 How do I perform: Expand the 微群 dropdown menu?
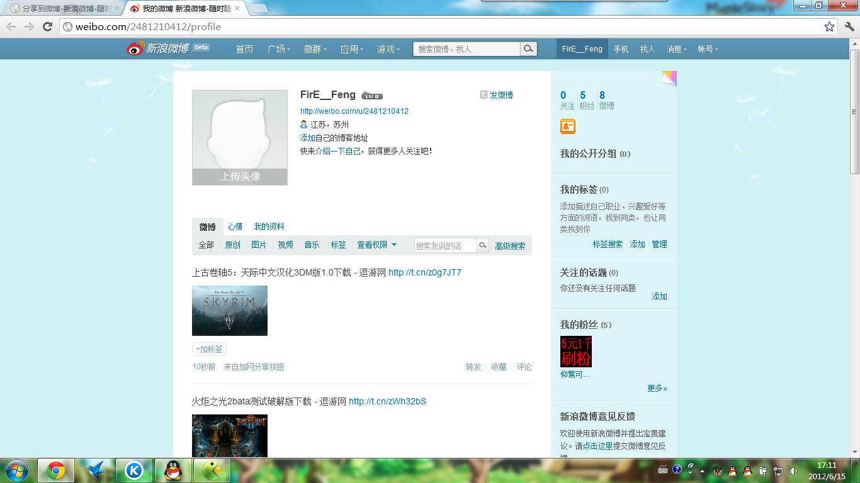pos(315,49)
